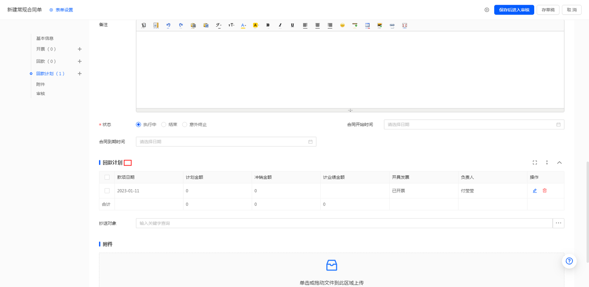Toggle bold formatting
Screen dimensions: 589x287
click(x=268, y=25)
